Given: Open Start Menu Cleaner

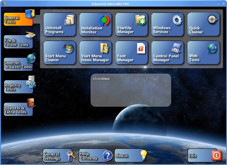Looking at the screenshot, I should point(60,53).
